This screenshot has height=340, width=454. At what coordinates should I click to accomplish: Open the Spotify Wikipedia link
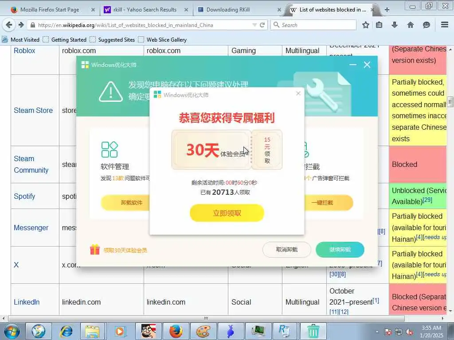24,196
